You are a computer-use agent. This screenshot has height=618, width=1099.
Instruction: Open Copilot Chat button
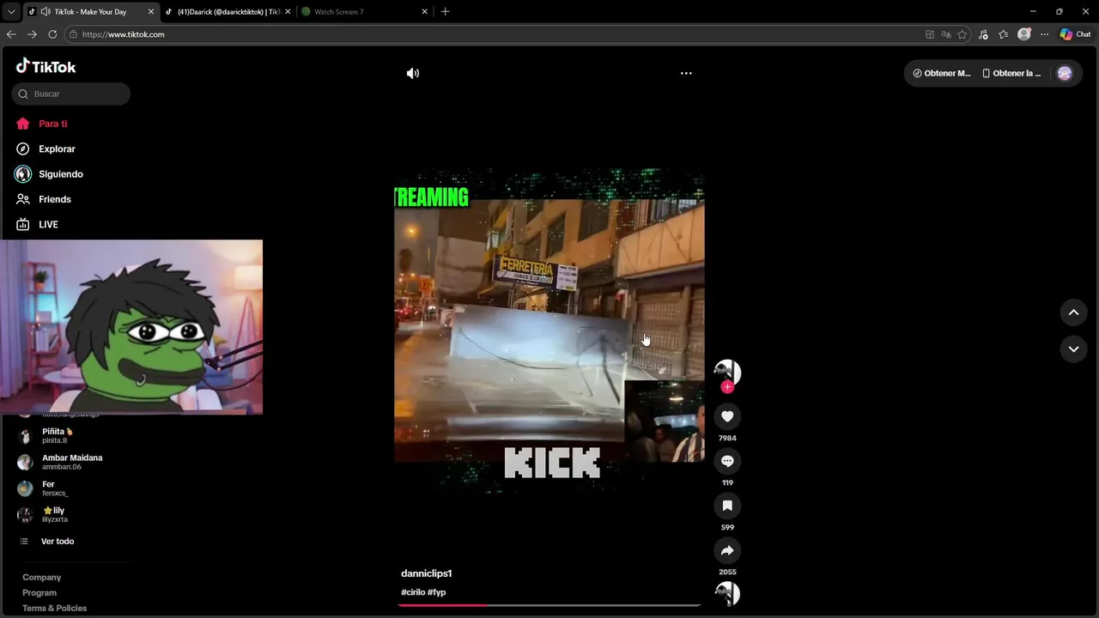(x=1075, y=34)
